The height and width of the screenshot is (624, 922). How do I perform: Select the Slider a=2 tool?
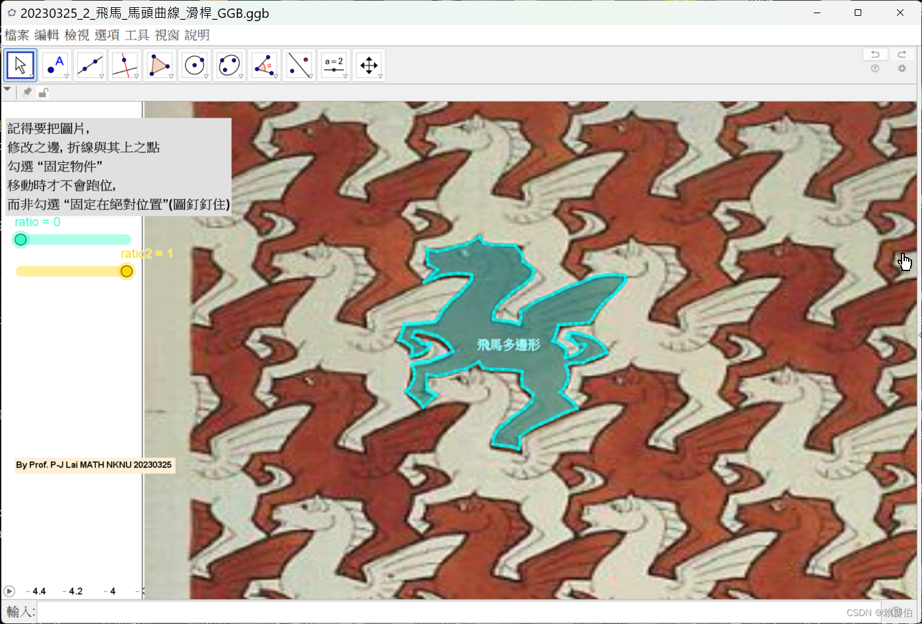click(x=334, y=65)
